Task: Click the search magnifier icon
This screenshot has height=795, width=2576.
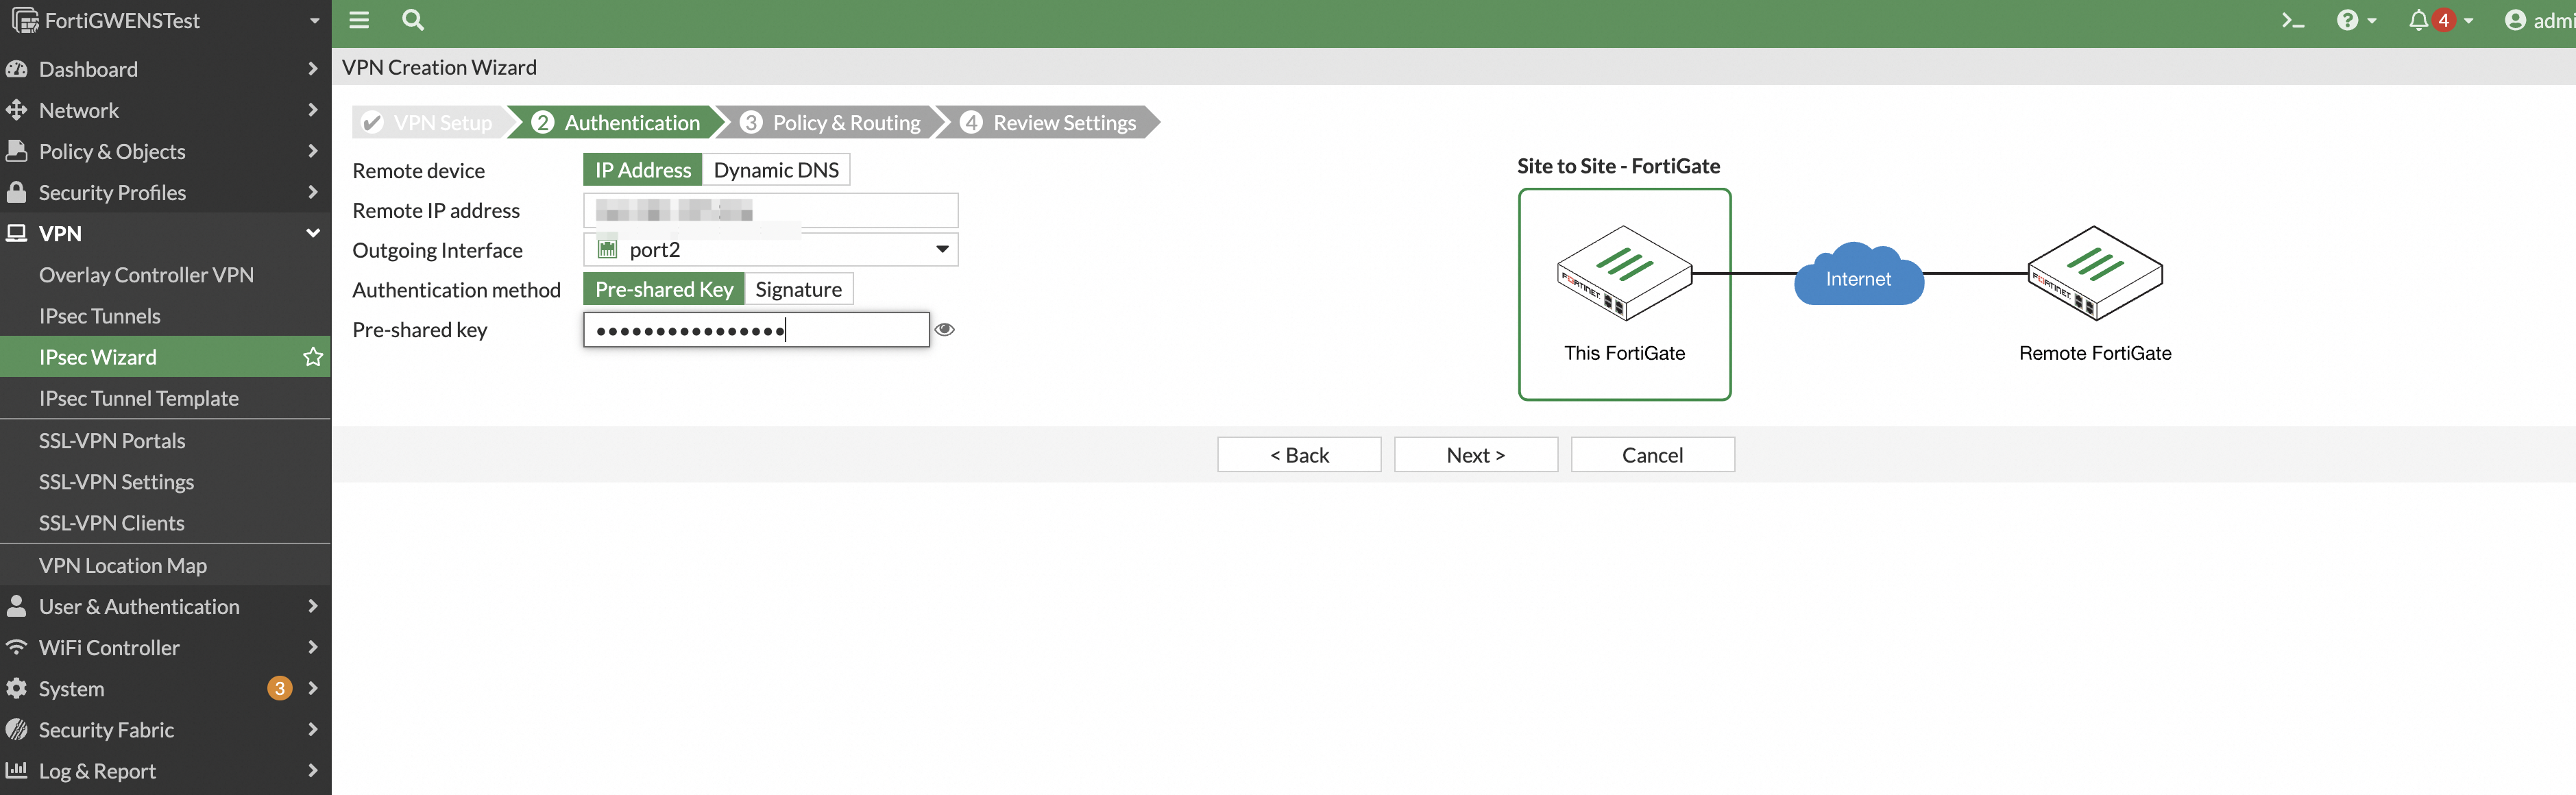Action: click(412, 21)
